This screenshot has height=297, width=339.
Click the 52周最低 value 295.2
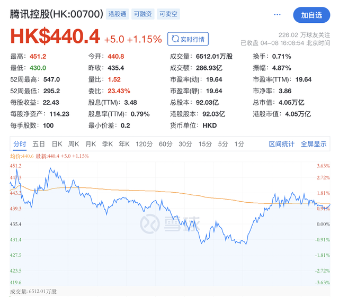[51, 91]
